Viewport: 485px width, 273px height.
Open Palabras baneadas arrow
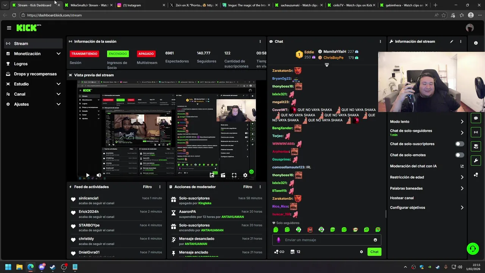[462, 188]
